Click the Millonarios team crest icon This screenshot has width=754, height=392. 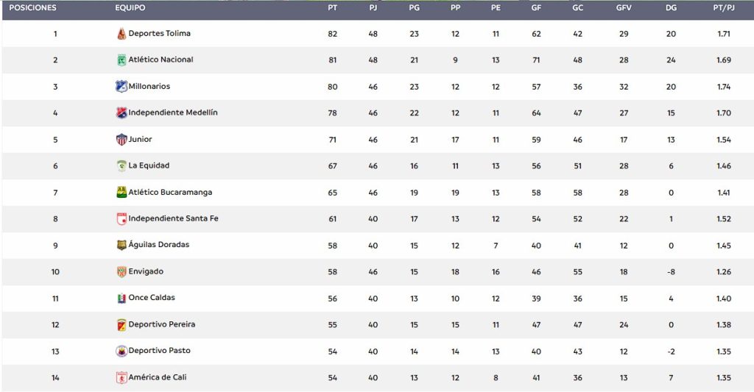click(121, 87)
